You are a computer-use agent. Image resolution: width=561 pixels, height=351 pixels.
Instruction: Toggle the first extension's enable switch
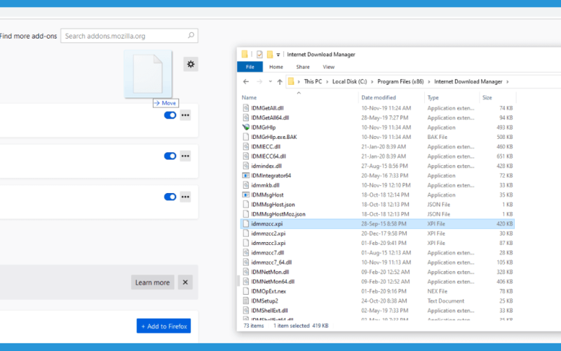pos(170,115)
